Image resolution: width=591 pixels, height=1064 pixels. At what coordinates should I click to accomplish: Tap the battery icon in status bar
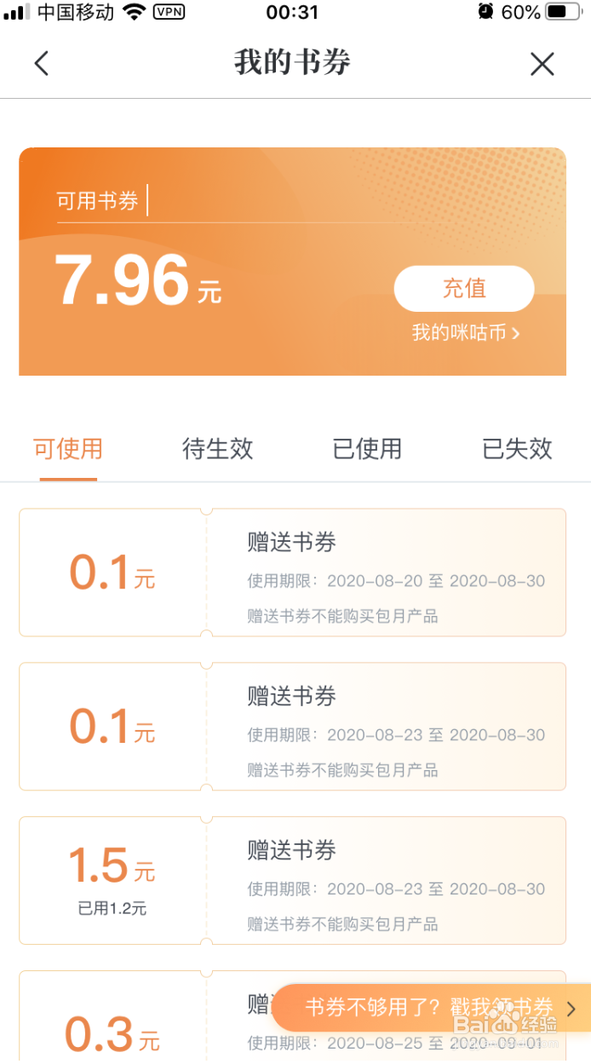(x=562, y=12)
